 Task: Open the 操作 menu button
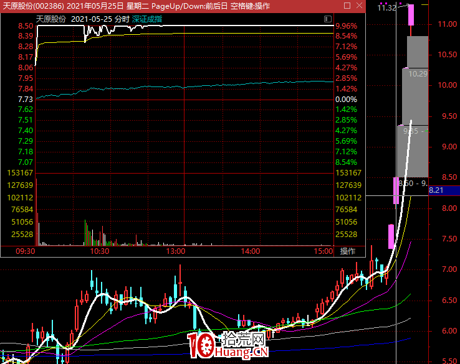348,251
